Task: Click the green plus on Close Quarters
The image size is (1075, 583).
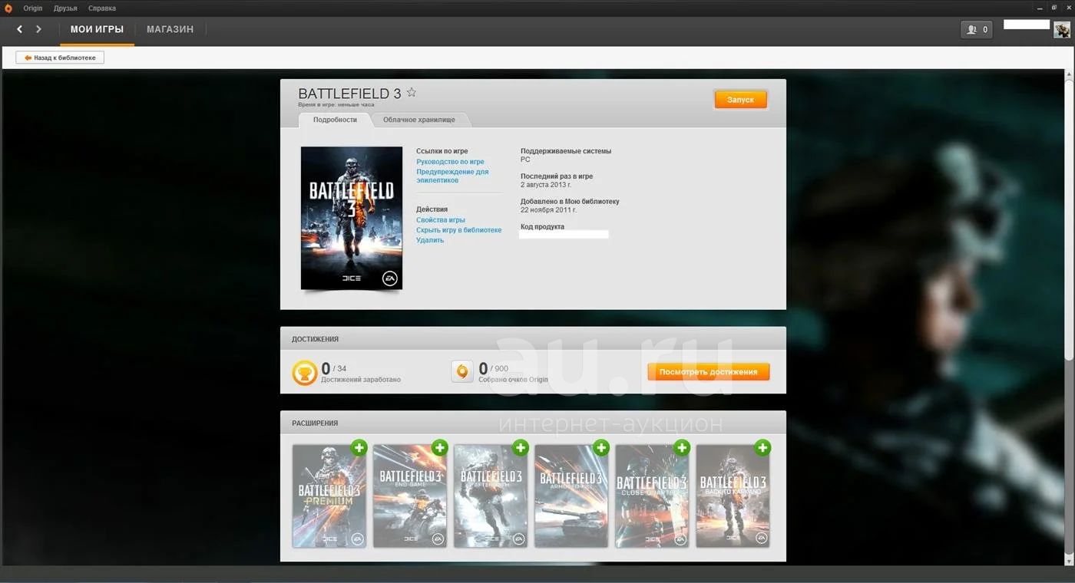Action: (x=681, y=447)
